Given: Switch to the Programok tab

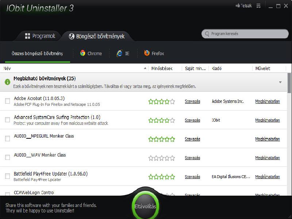Looking at the screenshot, I should pyautogui.click(x=40, y=36).
